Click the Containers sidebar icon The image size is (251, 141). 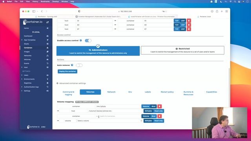click(47, 48)
